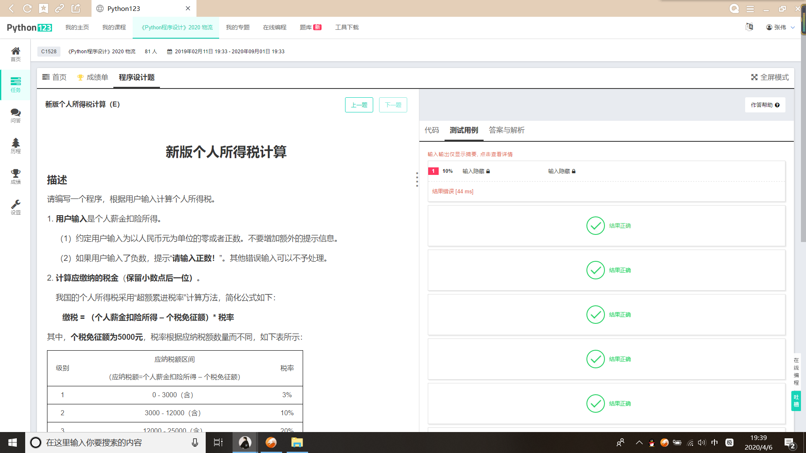Screen dimensions: 806x453
Task: Click browser bookmark star icon
Action: point(44,8)
